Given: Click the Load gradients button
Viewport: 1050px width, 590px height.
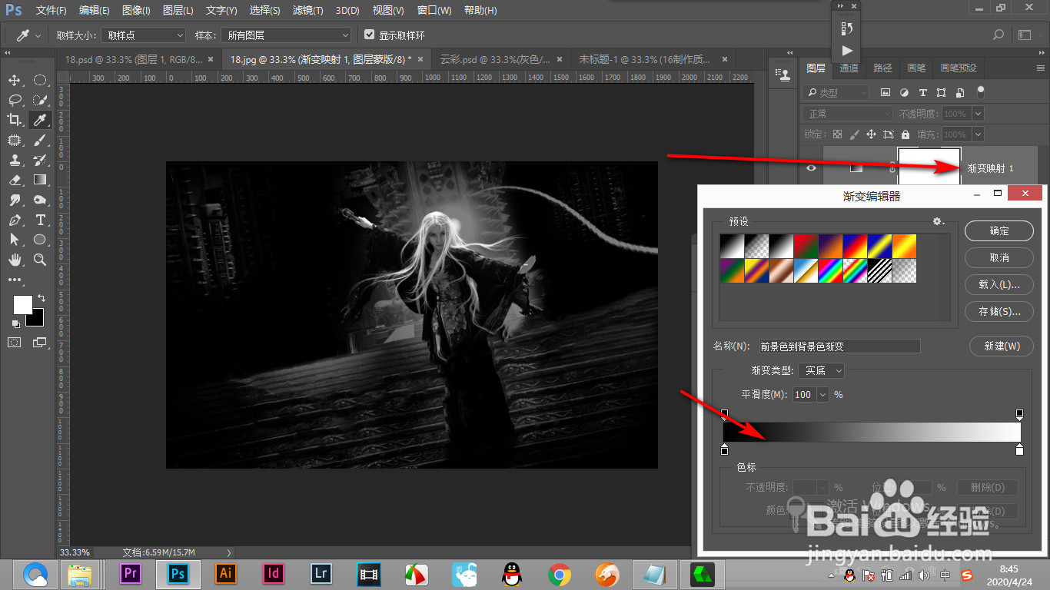Looking at the screenshot, I should click(999, 284).
